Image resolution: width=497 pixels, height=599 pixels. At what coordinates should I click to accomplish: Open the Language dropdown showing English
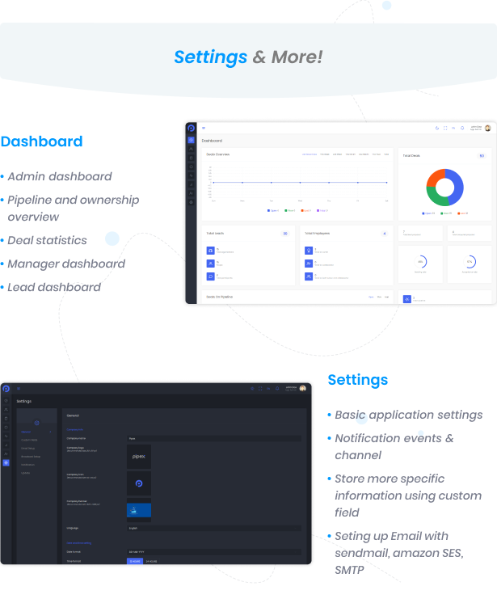[x=214, y=528]
